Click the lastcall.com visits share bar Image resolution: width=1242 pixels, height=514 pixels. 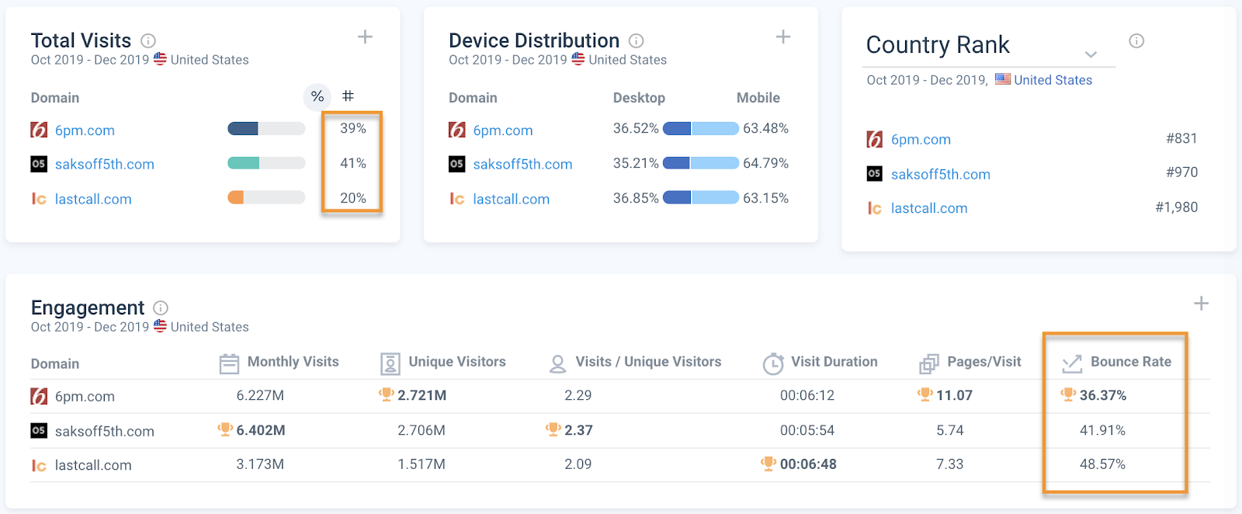pos(266,198)
